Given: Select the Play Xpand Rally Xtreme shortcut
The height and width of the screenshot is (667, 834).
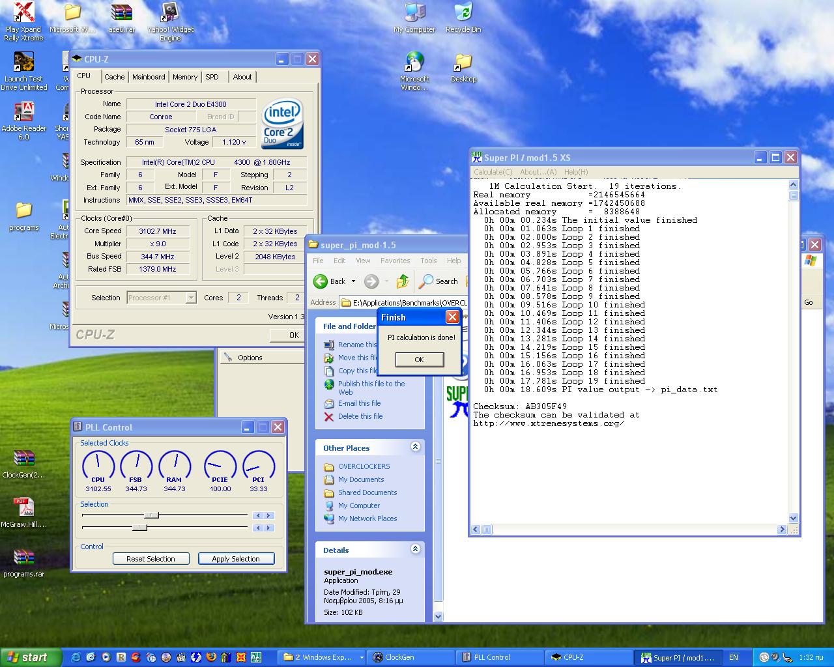Looking at the screenshot, I should click(x=24, y=22).
